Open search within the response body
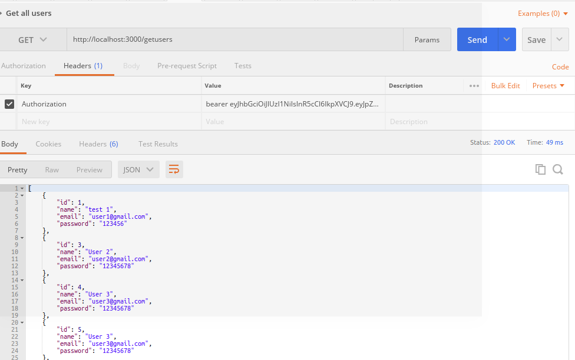Viewport: 575px width, 360px height. pos(557,169)
